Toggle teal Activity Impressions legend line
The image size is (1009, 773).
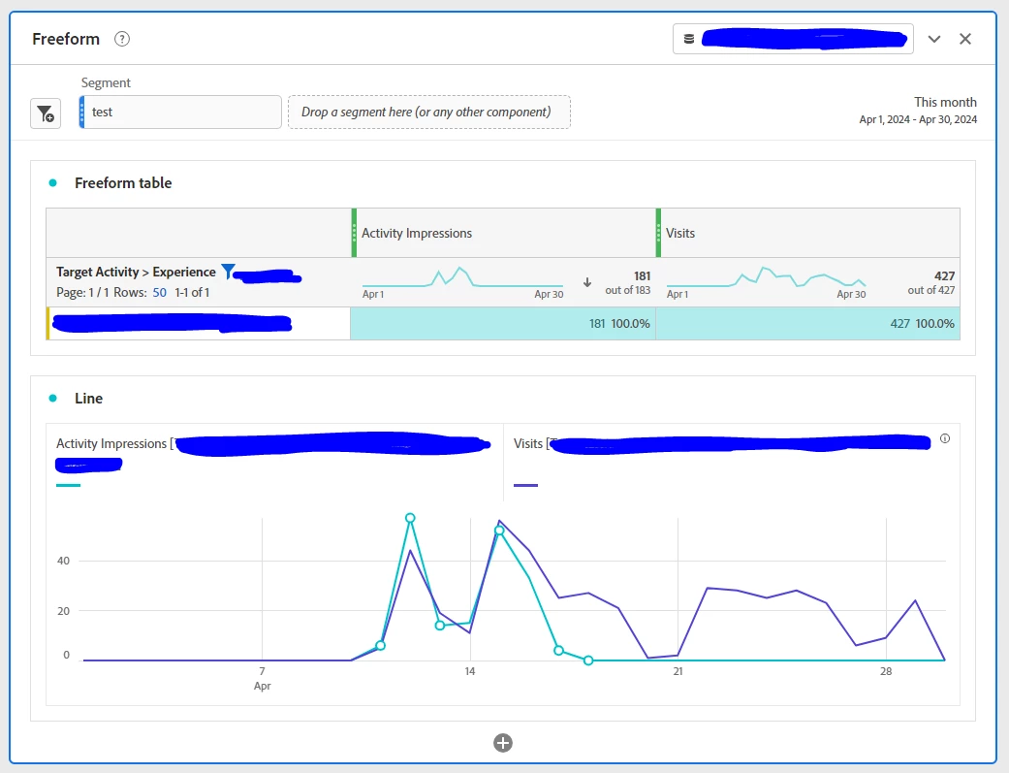(68, 485)
